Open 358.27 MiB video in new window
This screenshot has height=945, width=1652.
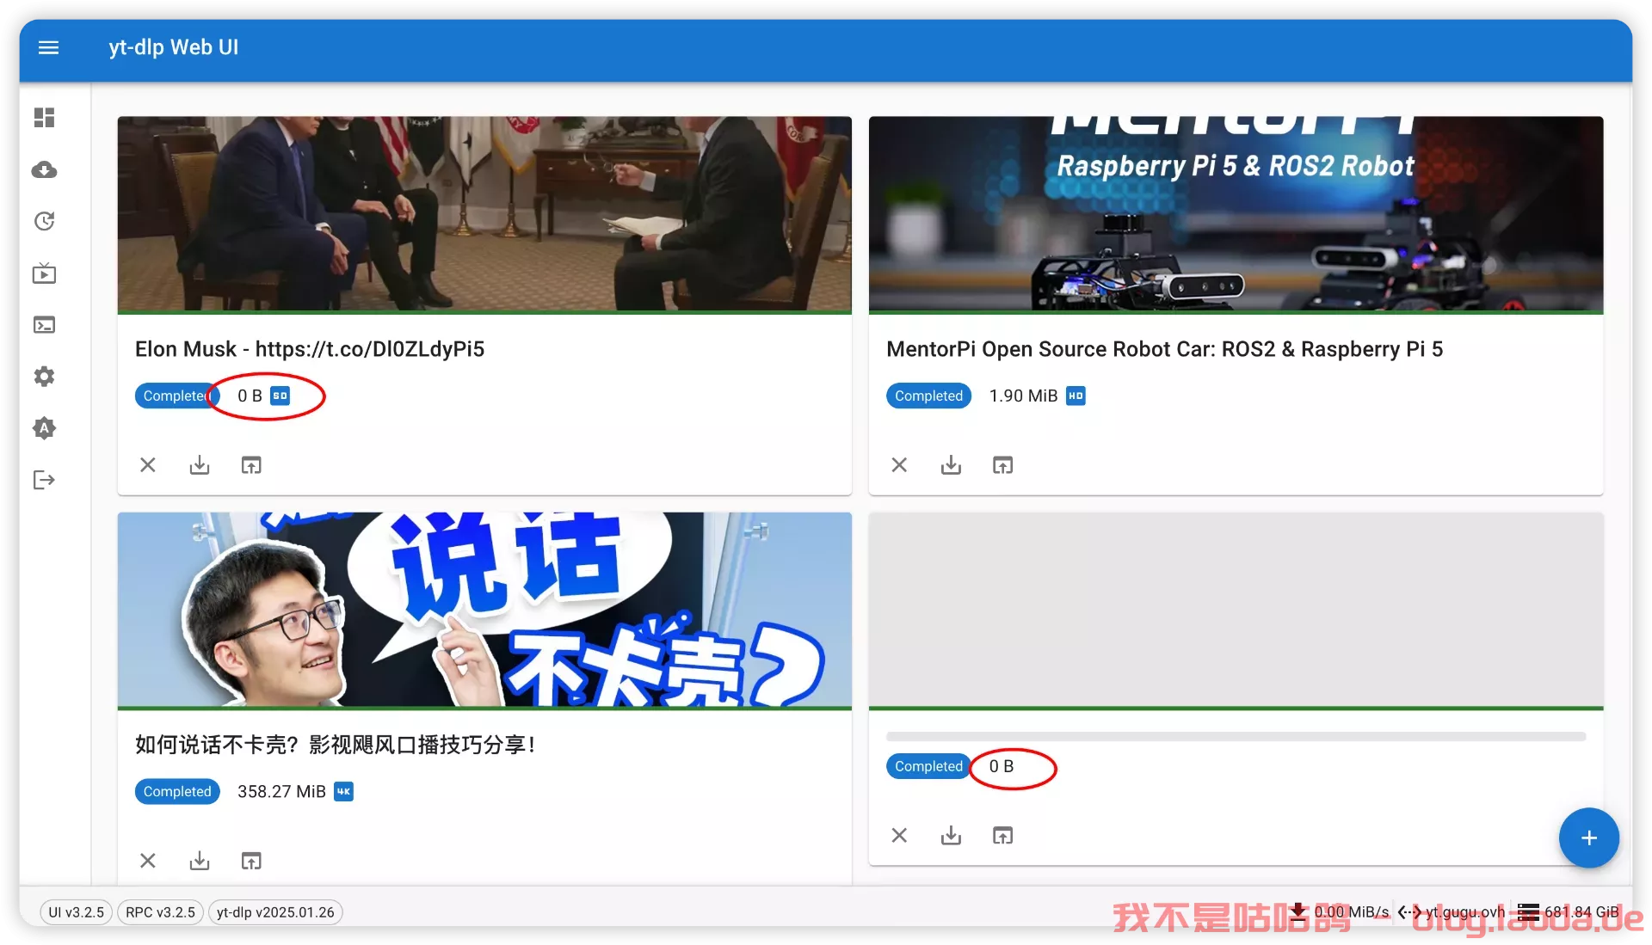251,861
